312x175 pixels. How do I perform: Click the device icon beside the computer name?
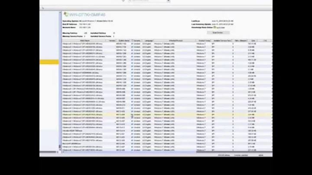pos(66,14)
